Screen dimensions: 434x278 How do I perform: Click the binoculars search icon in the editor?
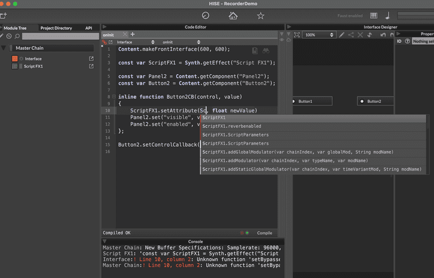pos(266,50)
